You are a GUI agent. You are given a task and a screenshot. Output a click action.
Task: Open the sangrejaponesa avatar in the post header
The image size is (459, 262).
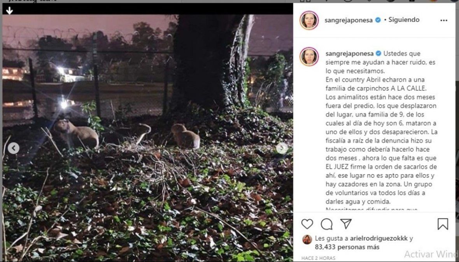(309, 20)
